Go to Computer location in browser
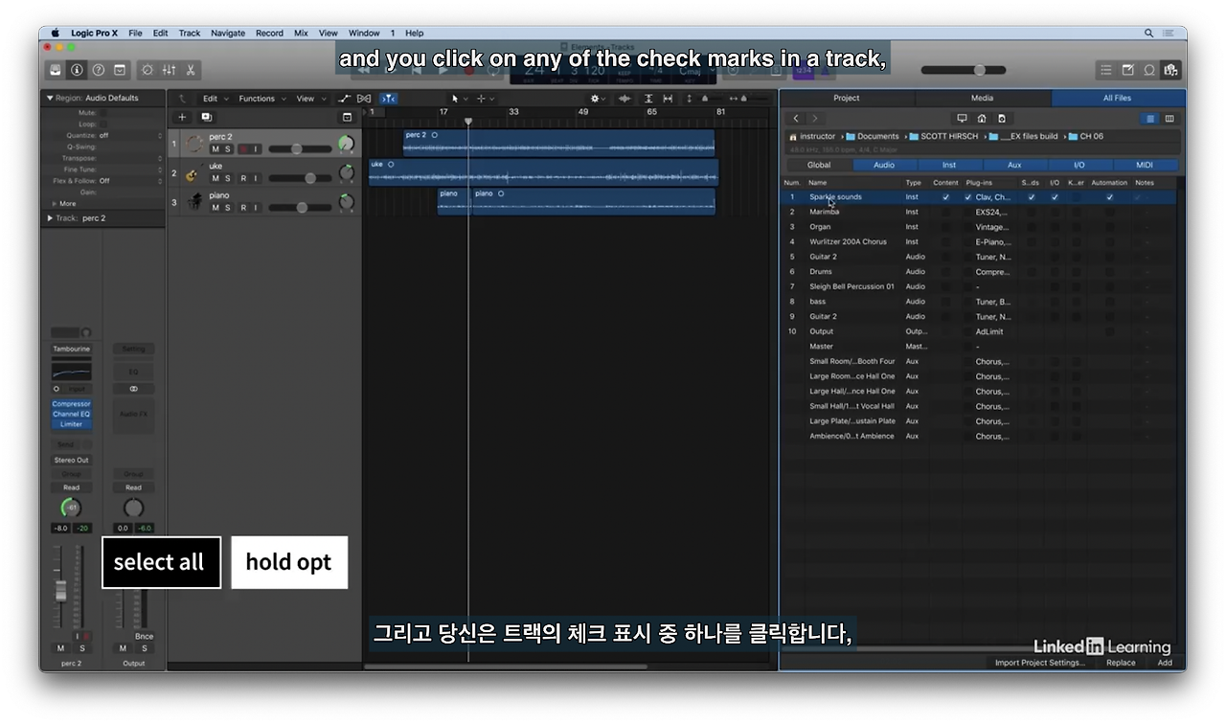The image size is (1226, 724). tap(962, 119)
